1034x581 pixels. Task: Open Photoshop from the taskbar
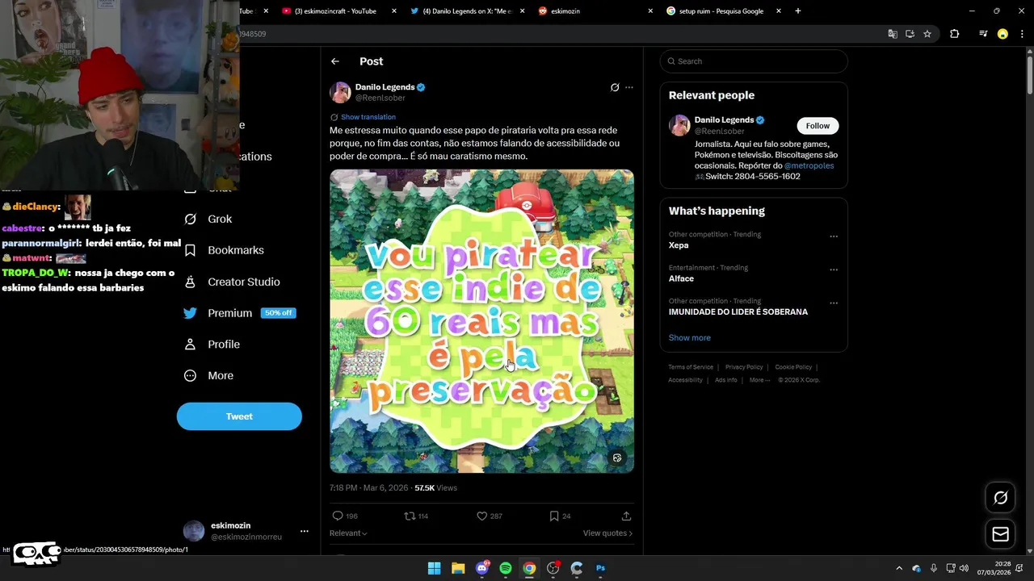coord(600,568)
